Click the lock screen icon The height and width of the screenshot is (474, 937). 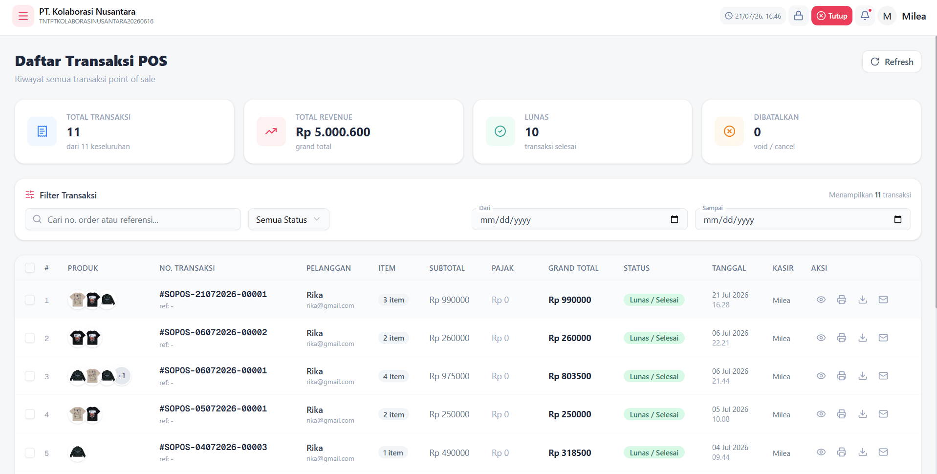(x=798, y=16)
